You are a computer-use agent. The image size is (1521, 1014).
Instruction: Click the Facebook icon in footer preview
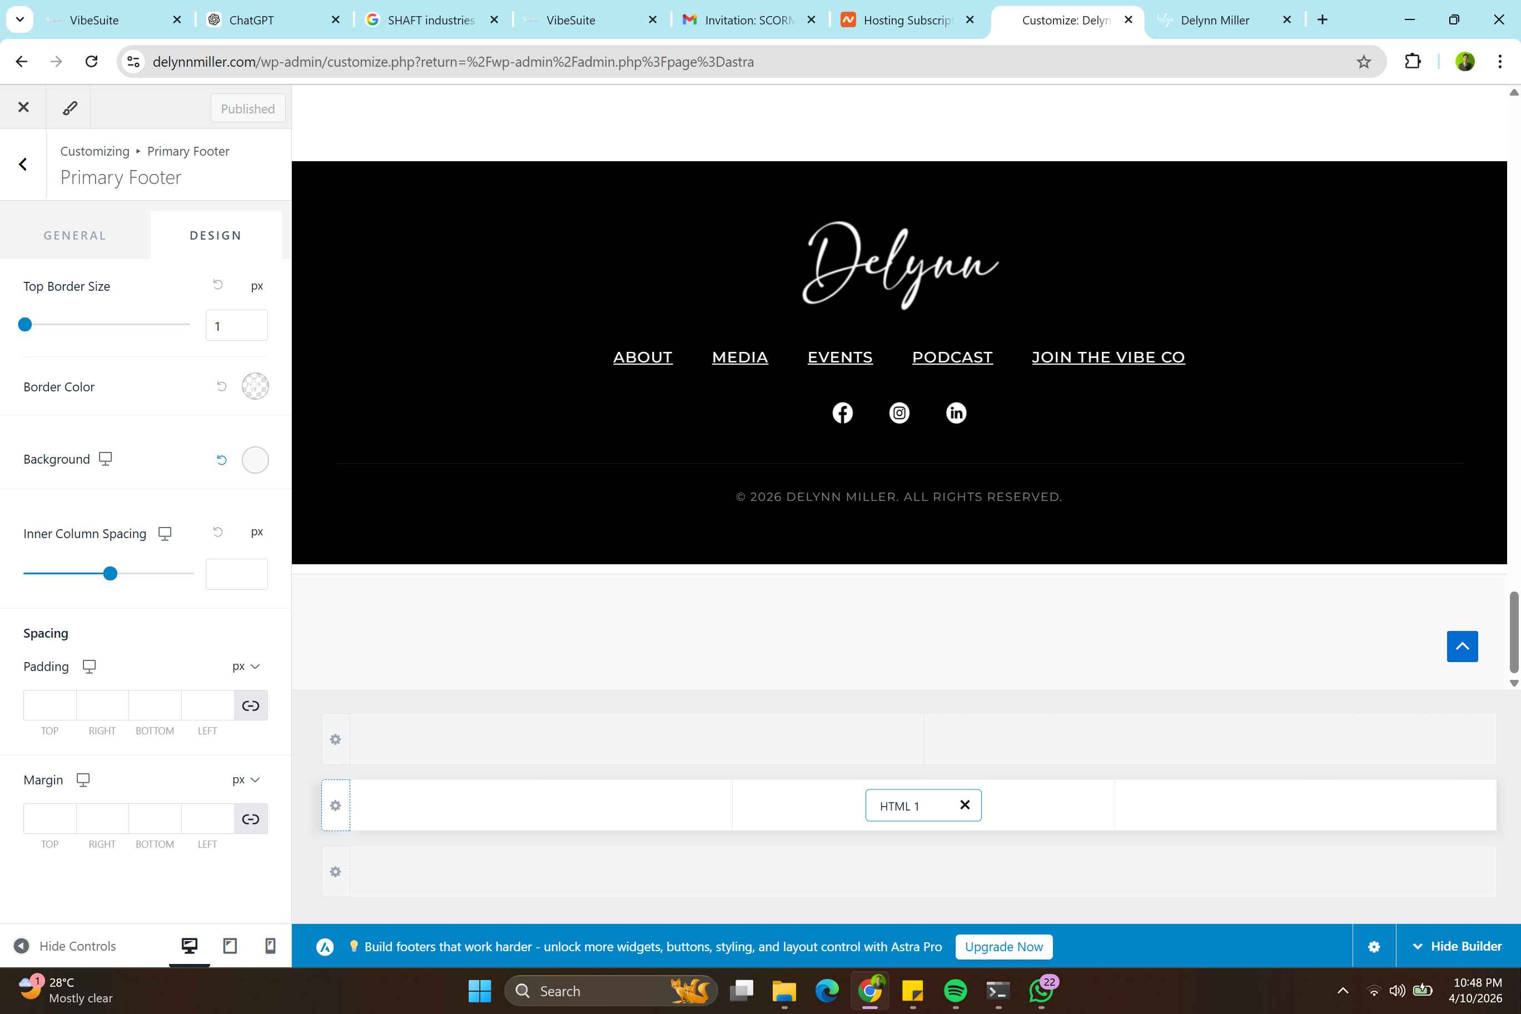coord(842,412)
